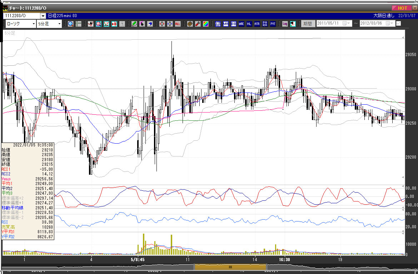Open the 5分足 timeframe dropdown
The image size is (418, 274).
(x=59, y=24)
